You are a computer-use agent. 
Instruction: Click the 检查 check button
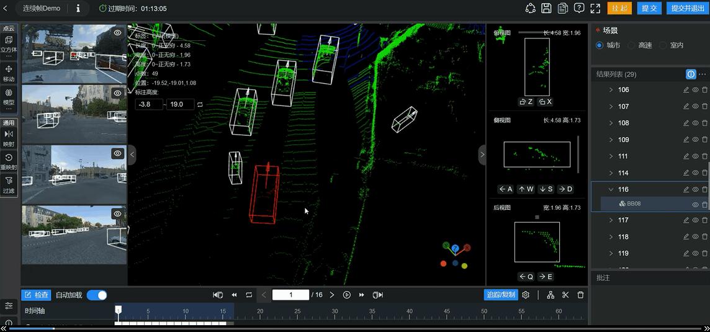point(36,295)
